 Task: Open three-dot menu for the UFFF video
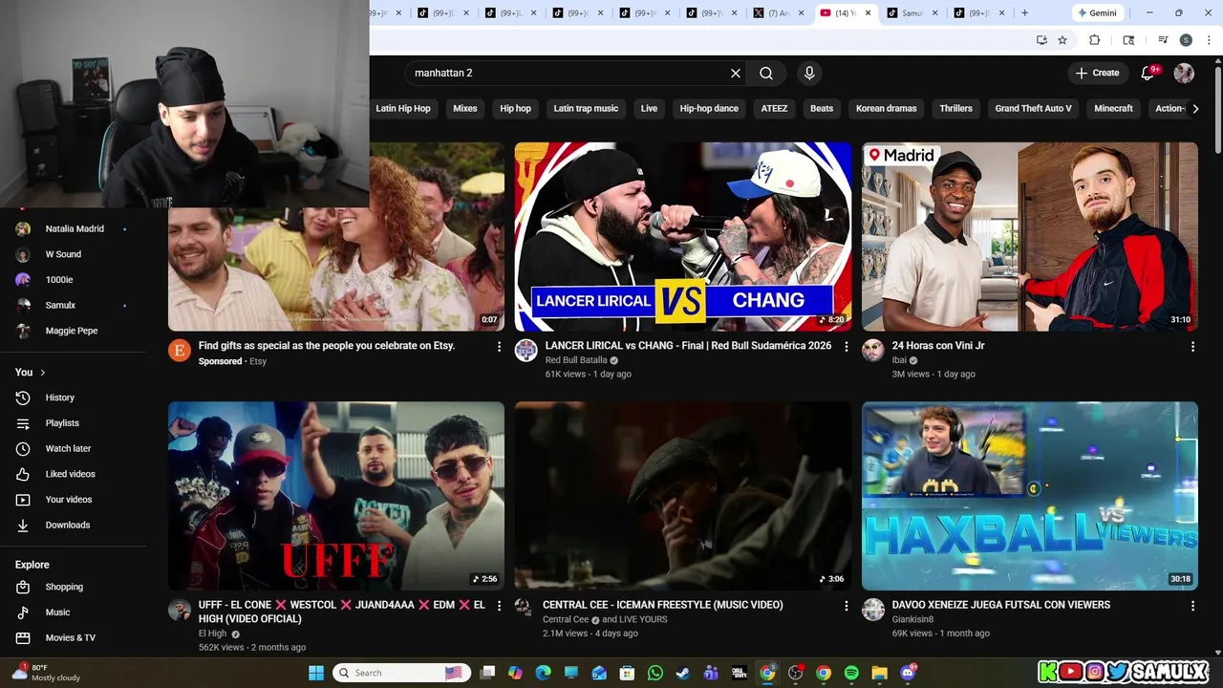pos(499,606)
